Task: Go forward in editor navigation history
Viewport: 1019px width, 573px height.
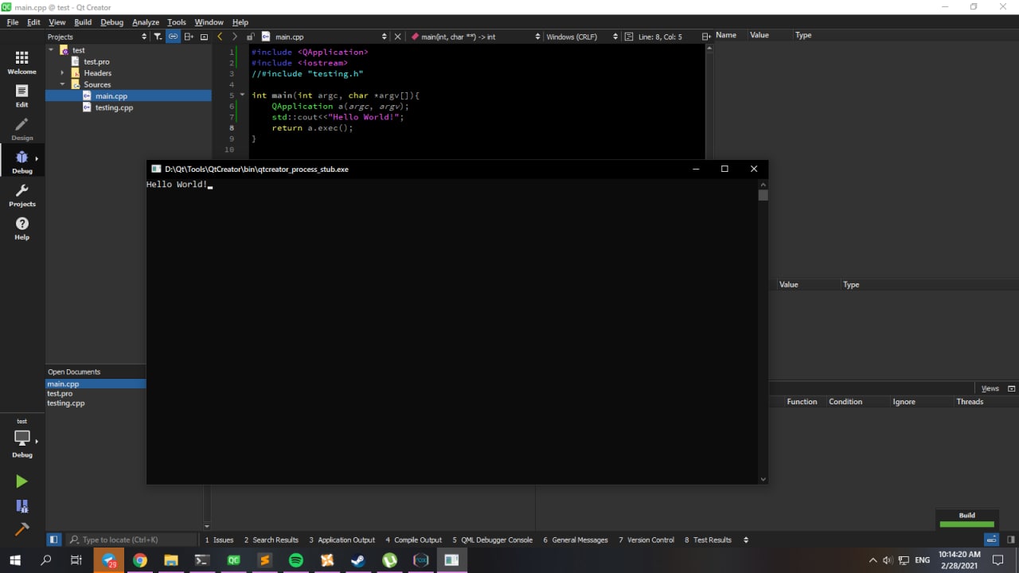Action: coord(234,37)
